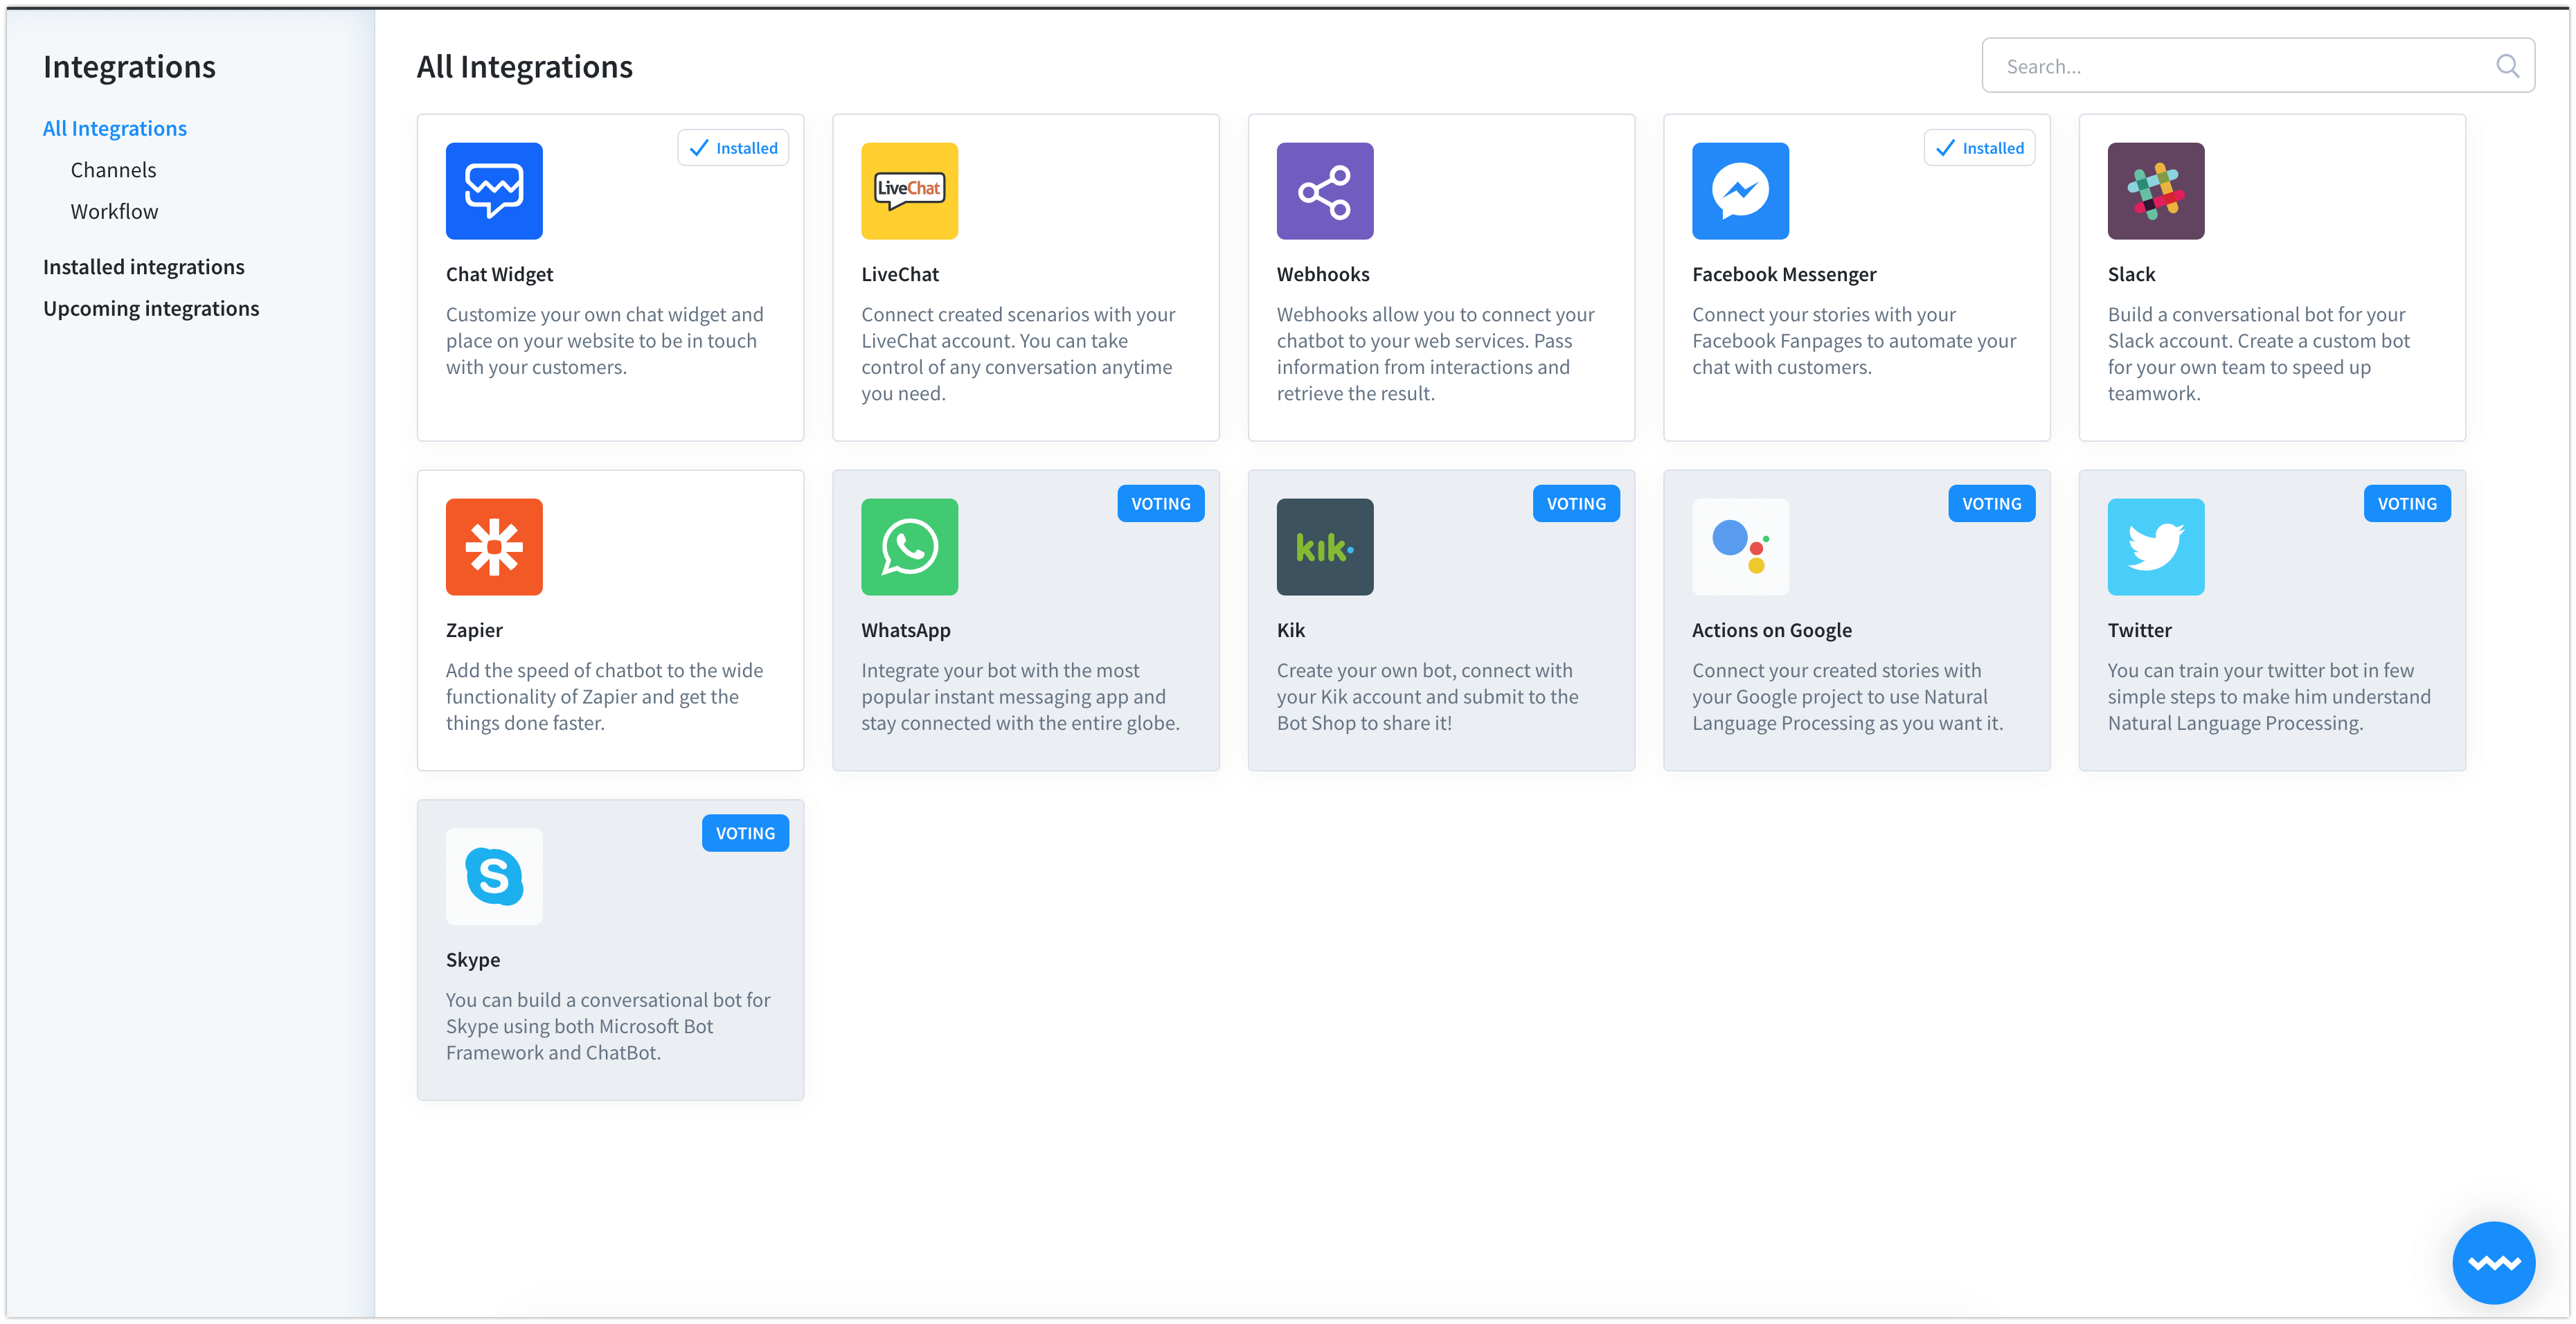Click VOTING badge on Actions on Google
The image size is (2576, 1324).
pos(1991,504)
